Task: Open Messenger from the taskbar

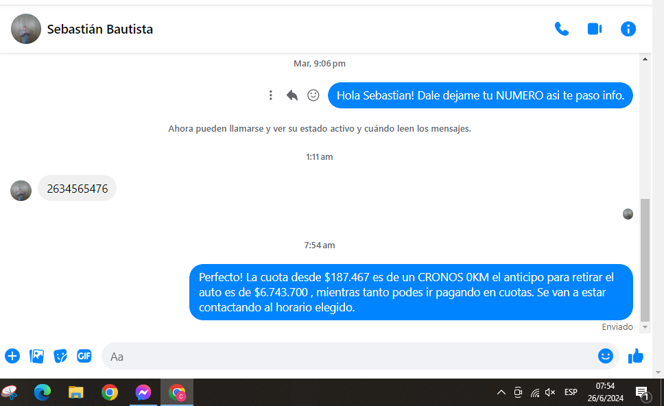Action: tap(143, 392)
